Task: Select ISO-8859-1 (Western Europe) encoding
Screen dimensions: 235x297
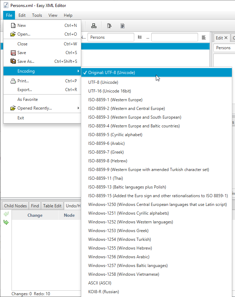Action: click(157, 99)
